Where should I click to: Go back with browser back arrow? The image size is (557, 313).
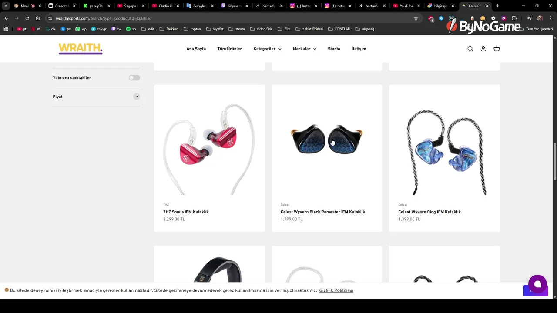(6, 18)
